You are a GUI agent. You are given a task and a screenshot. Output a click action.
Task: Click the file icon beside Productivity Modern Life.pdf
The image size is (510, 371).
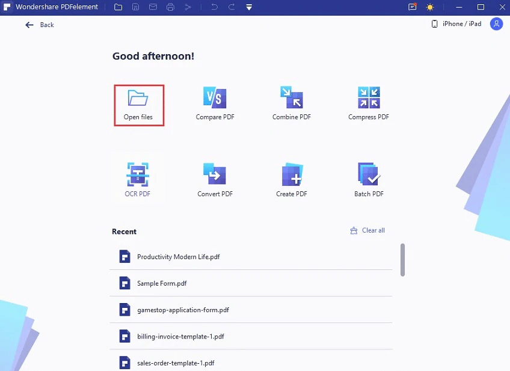click(124, 257)
